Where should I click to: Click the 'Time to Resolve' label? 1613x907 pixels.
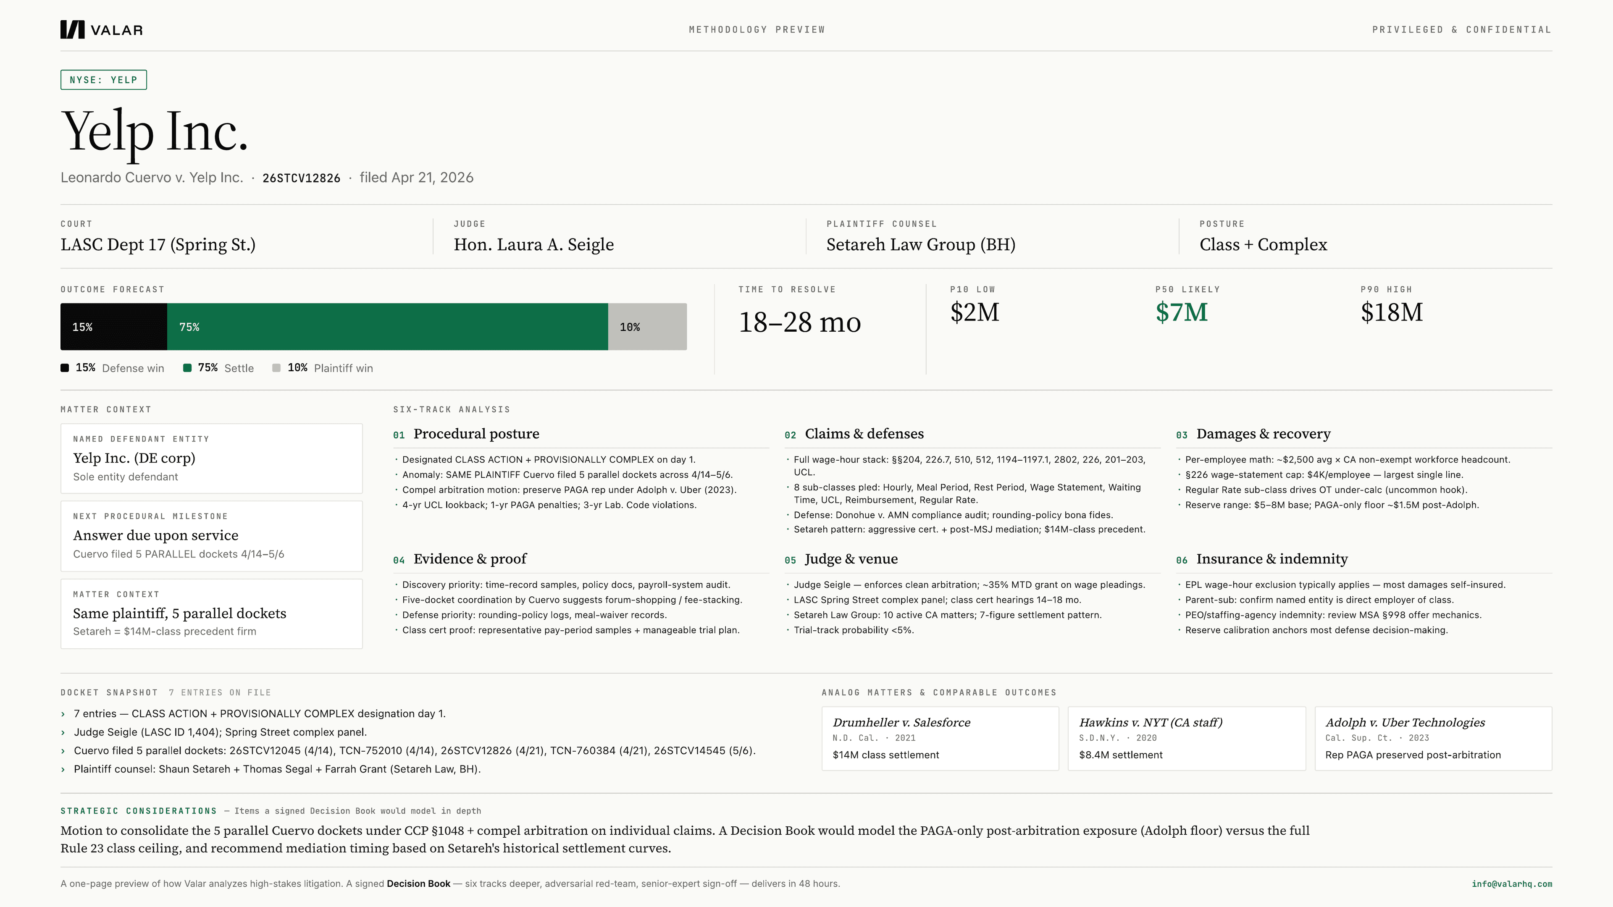(x=786, y=289)
